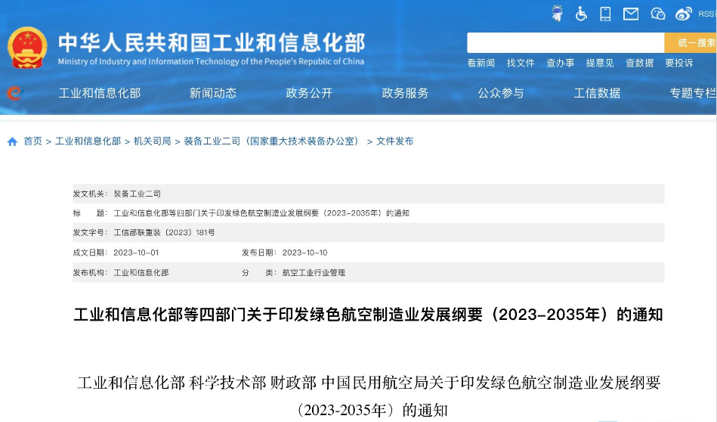Screen dimensions: 717x422
Task: Open the accessibility wheelchair icon
Action: (581, 14)
